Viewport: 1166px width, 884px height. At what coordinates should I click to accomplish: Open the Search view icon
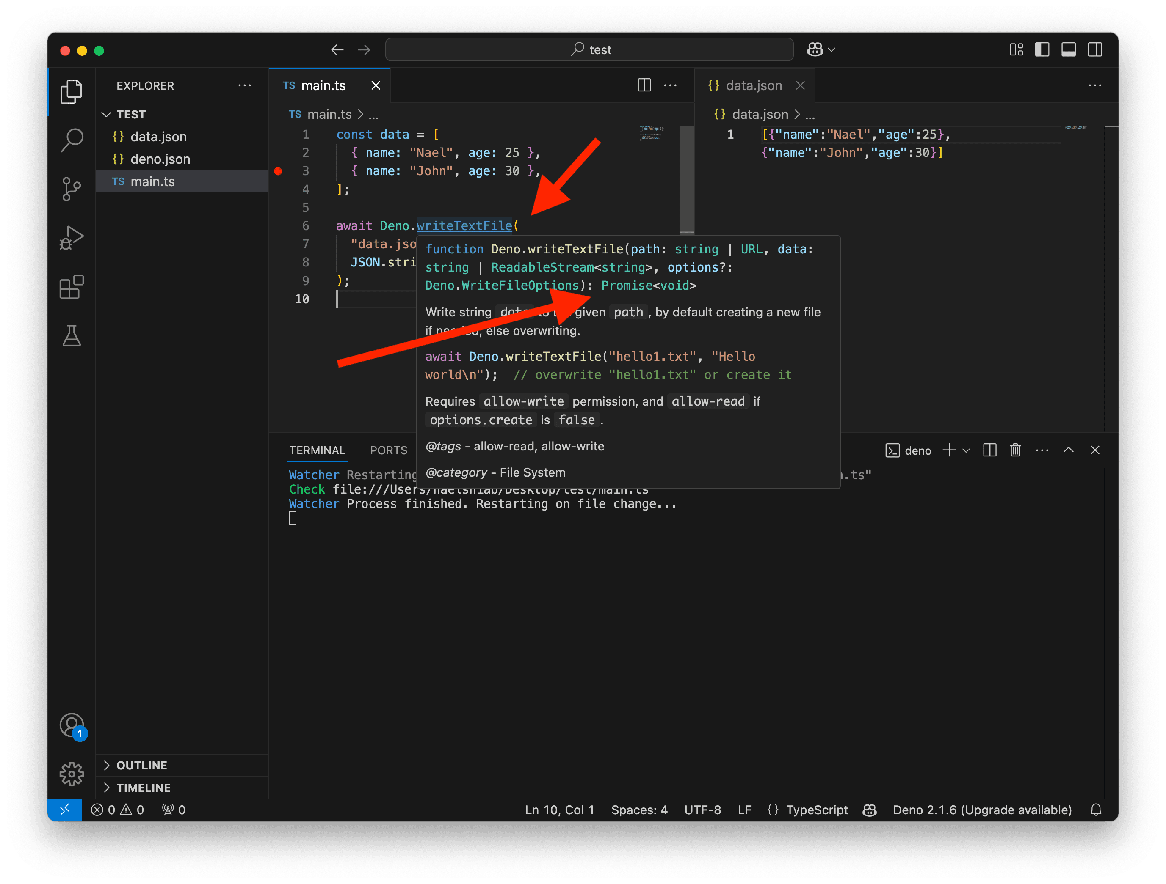point(71,140)
